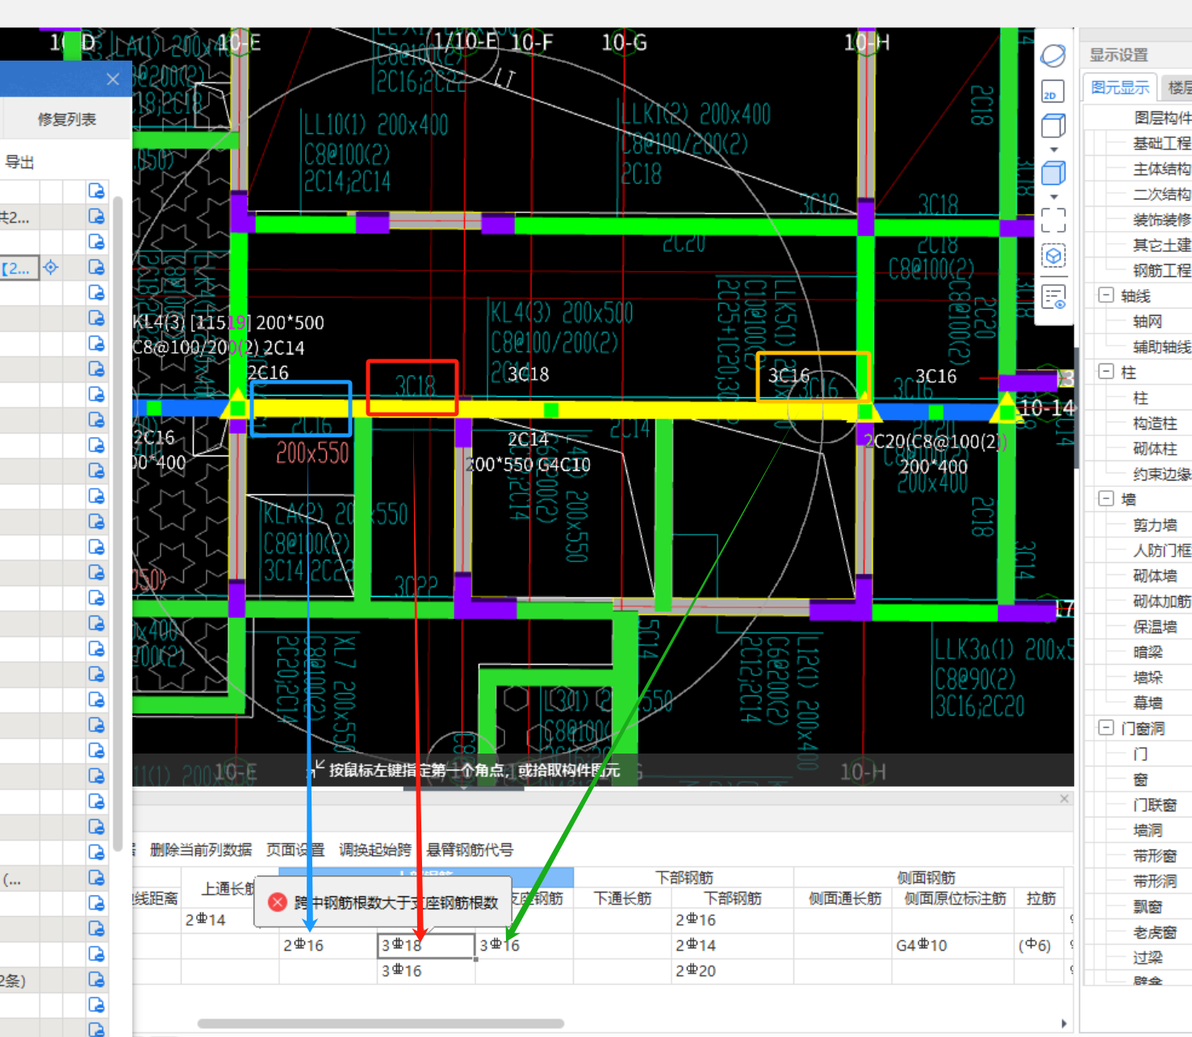Select 保温墙 tree row
1192x1037 pixels.
click(x=1155, y=627)
